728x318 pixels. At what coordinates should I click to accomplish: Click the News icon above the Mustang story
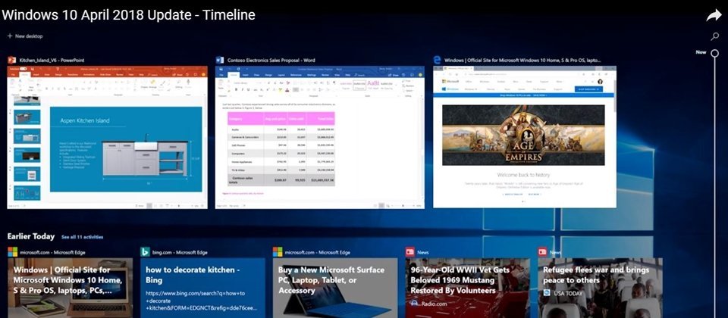410,251
